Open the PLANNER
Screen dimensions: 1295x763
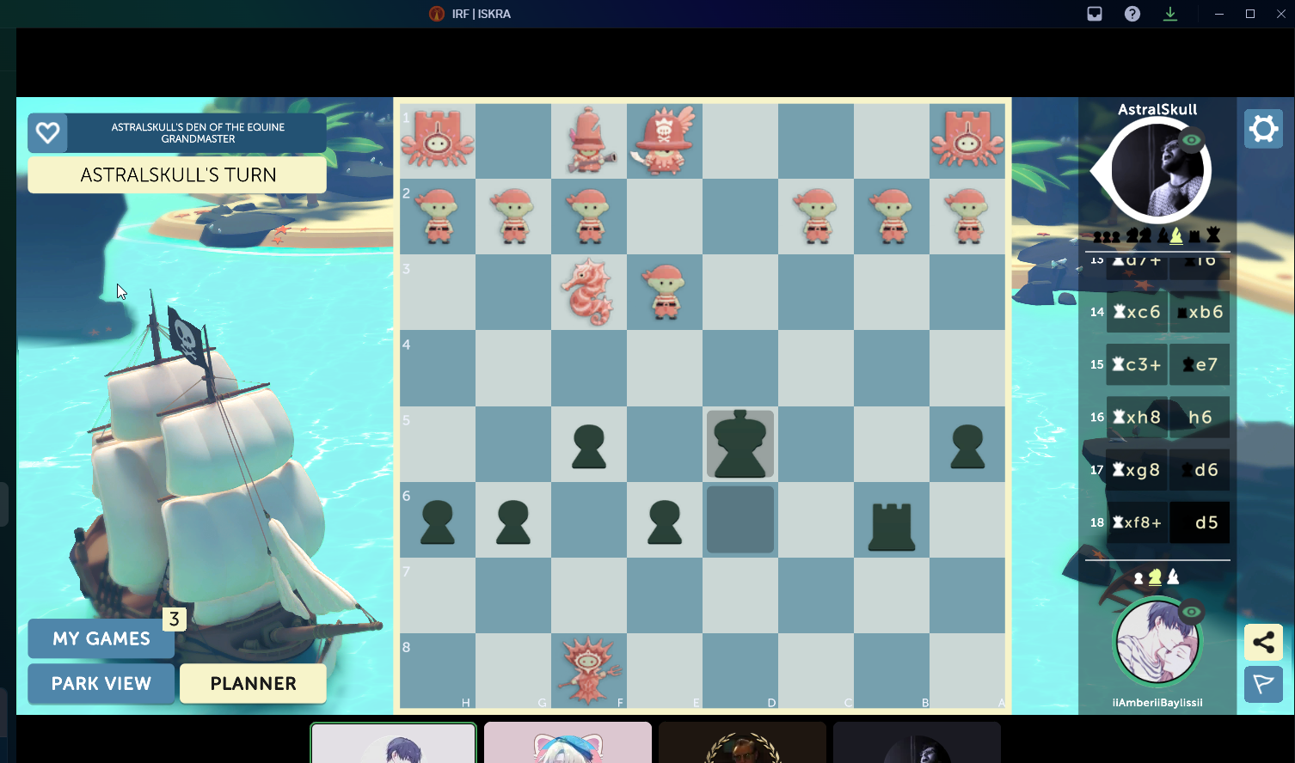[x=253, y=684]
